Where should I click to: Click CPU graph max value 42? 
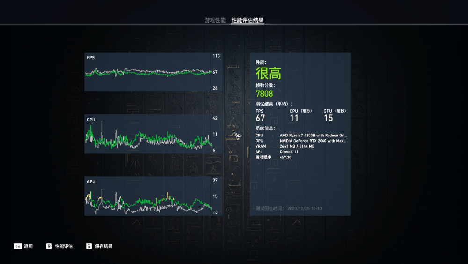[215, 118]
